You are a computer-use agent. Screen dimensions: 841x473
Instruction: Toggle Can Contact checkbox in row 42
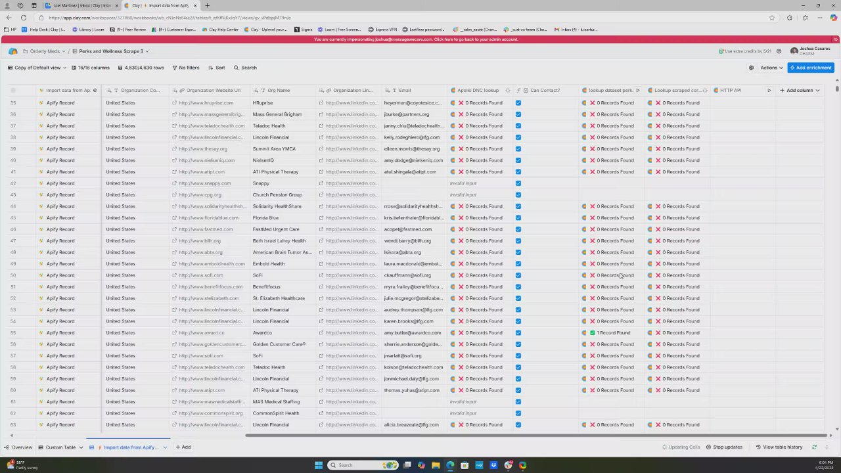pyautogui.click(x=518, y=183)
